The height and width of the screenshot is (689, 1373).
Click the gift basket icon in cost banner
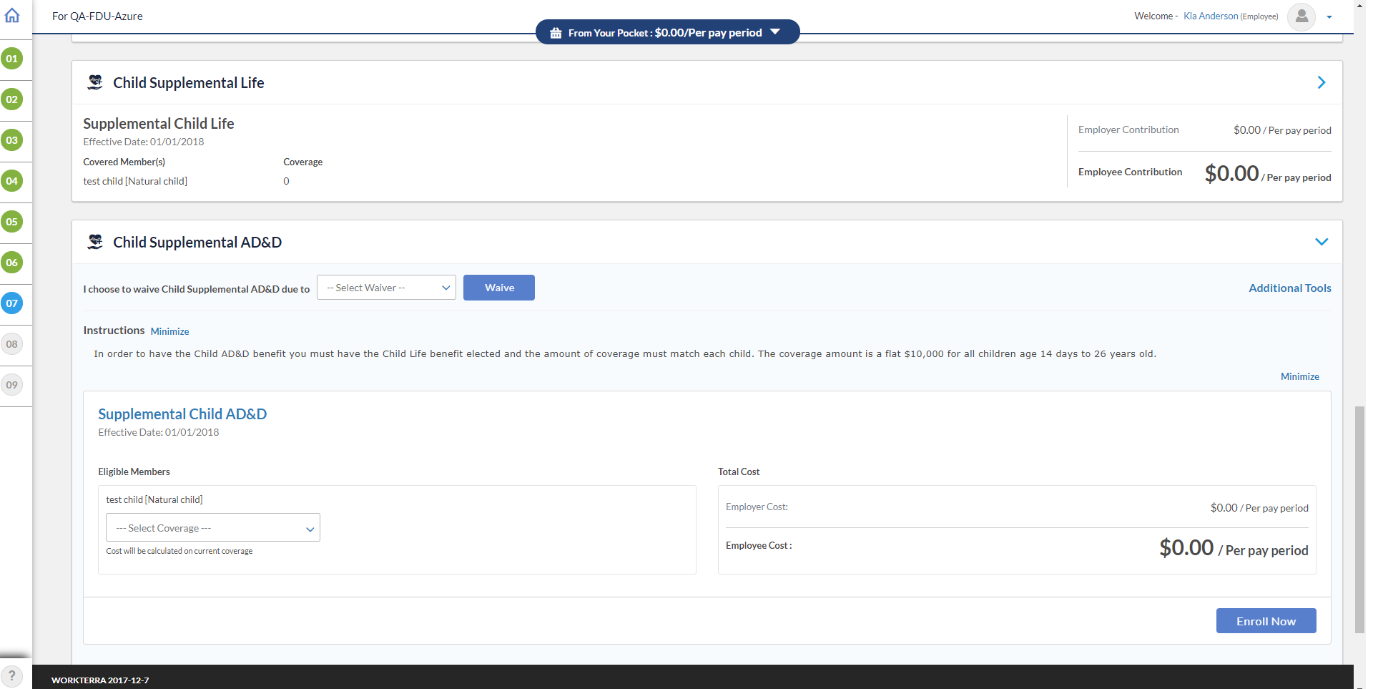tap(556, 33)
